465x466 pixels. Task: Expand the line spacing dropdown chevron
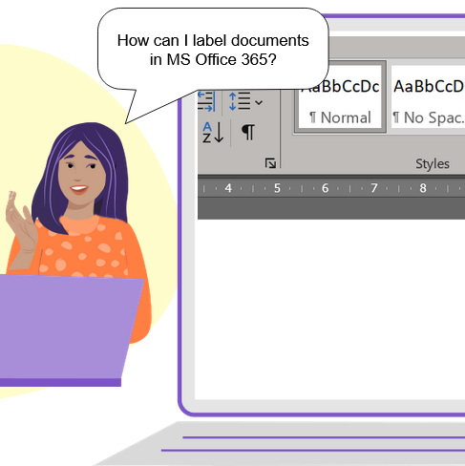[x=259, y=102]
